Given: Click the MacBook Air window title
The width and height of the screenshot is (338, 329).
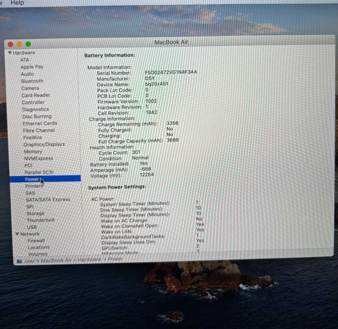Looking at the screenshot, I should tap(171, 42).
